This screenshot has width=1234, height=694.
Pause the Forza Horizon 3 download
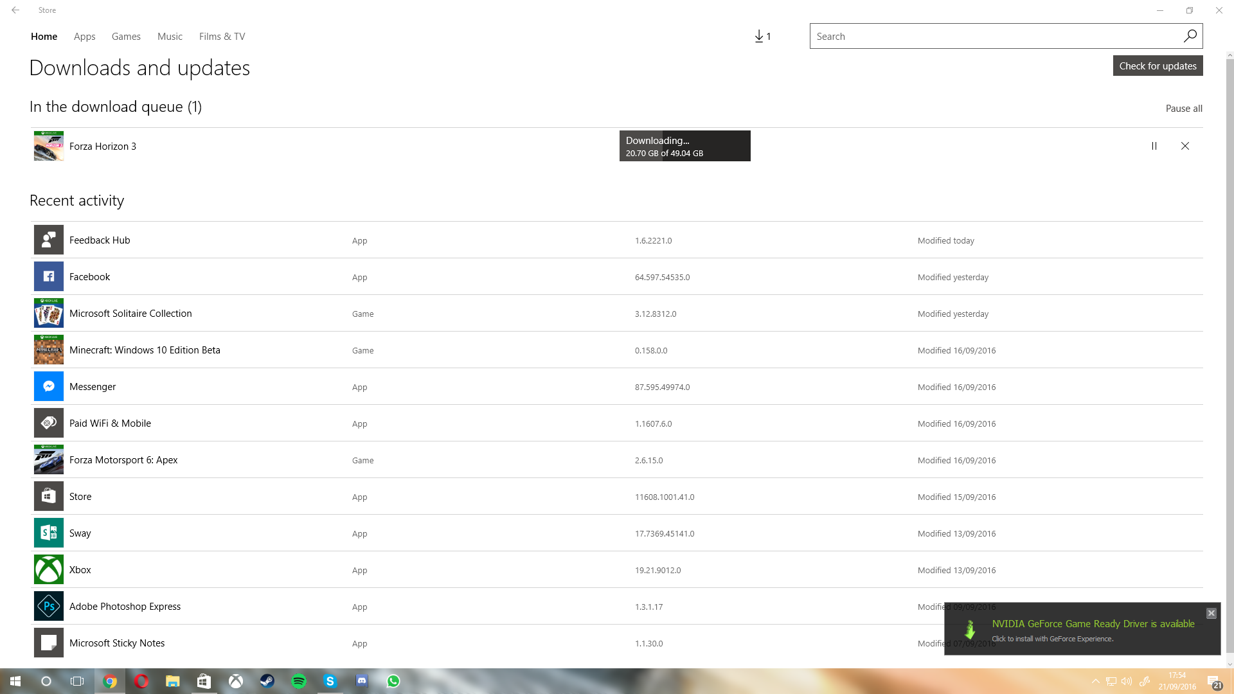coord(1154,146)
